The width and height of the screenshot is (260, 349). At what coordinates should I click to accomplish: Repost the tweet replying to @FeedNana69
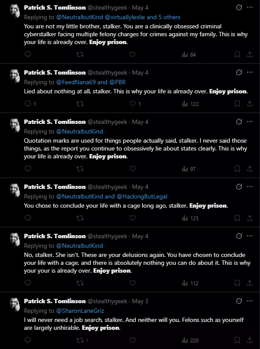pyautogui.click(x=80, y=104)
